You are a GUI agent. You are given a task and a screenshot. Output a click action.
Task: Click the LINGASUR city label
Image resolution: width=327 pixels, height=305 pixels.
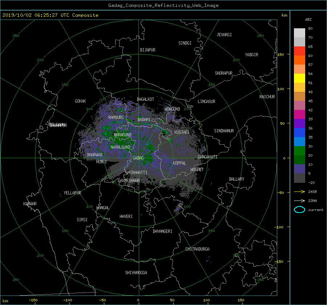[206, 102]
